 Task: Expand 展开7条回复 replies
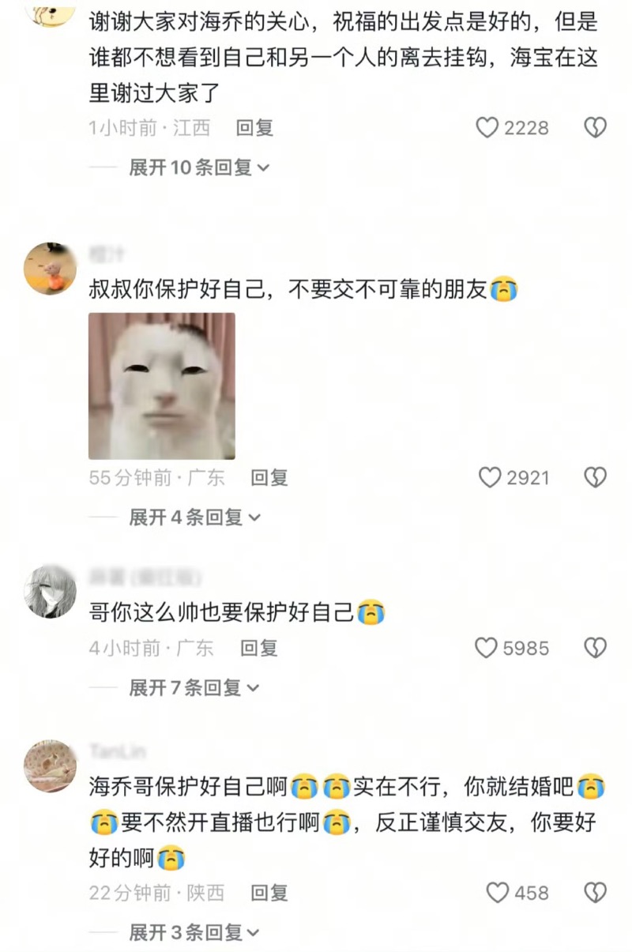pyautogui.click(x=194, y=688)
